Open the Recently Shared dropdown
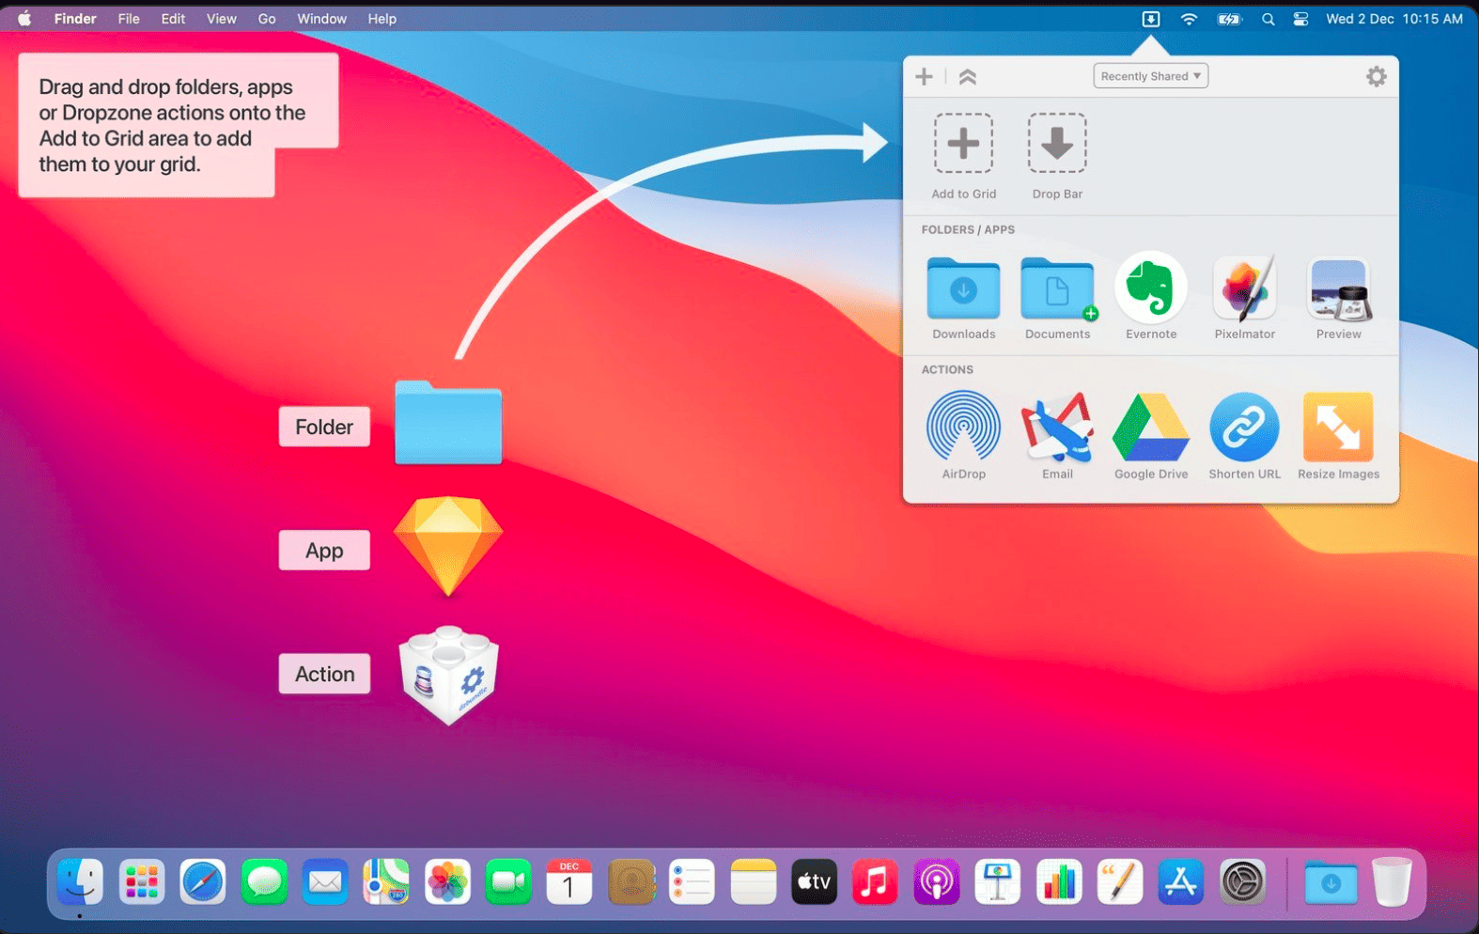The height and width of the screenshot is (934, 1479). coord(1150,76)
